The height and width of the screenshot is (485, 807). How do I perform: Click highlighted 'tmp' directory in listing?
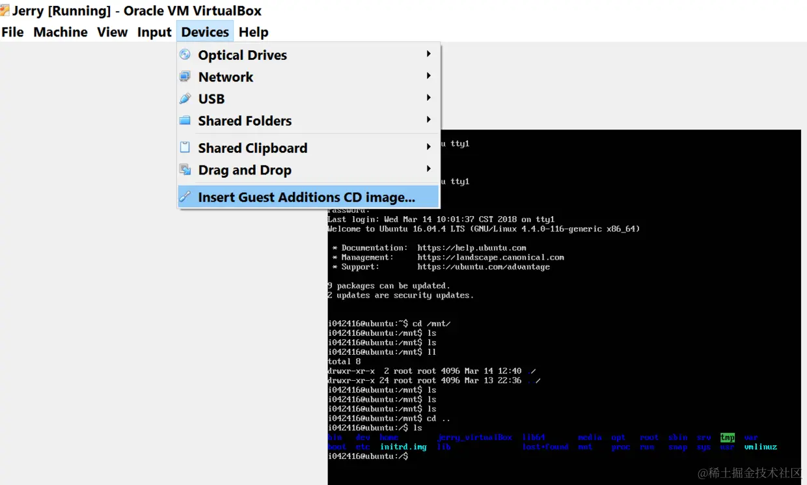point(728,437)
